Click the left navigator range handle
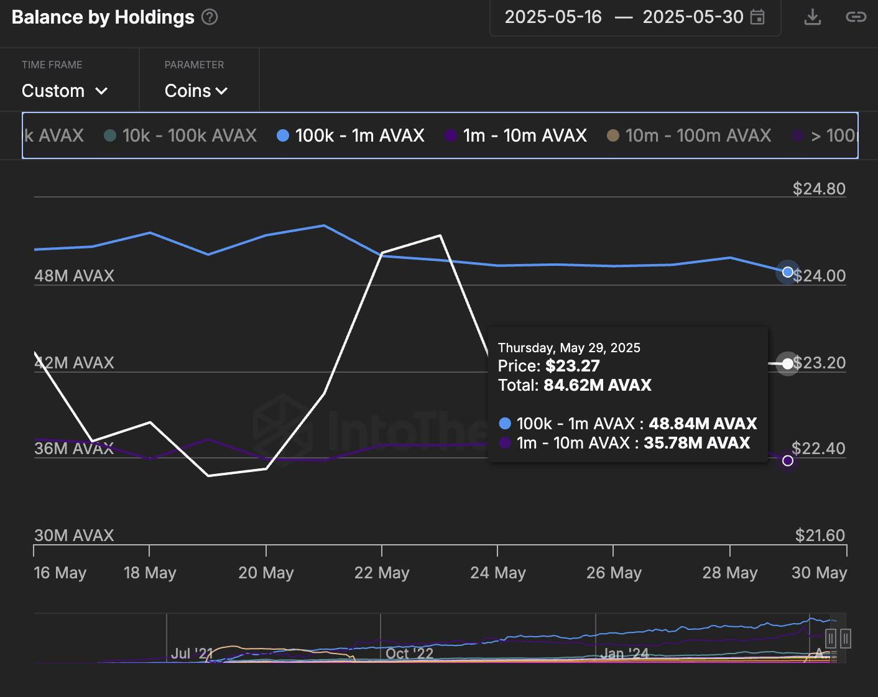Screen dimensions: 878x697 pos(831,638)
